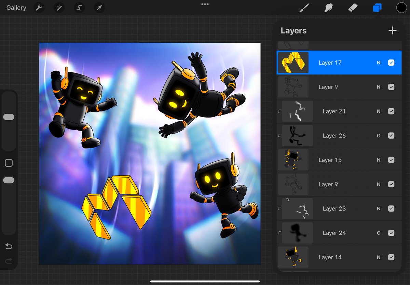Hide Layer 15 with its checkbox
Image resolution: width=410 pixels, height=285 pixels.
391,160
